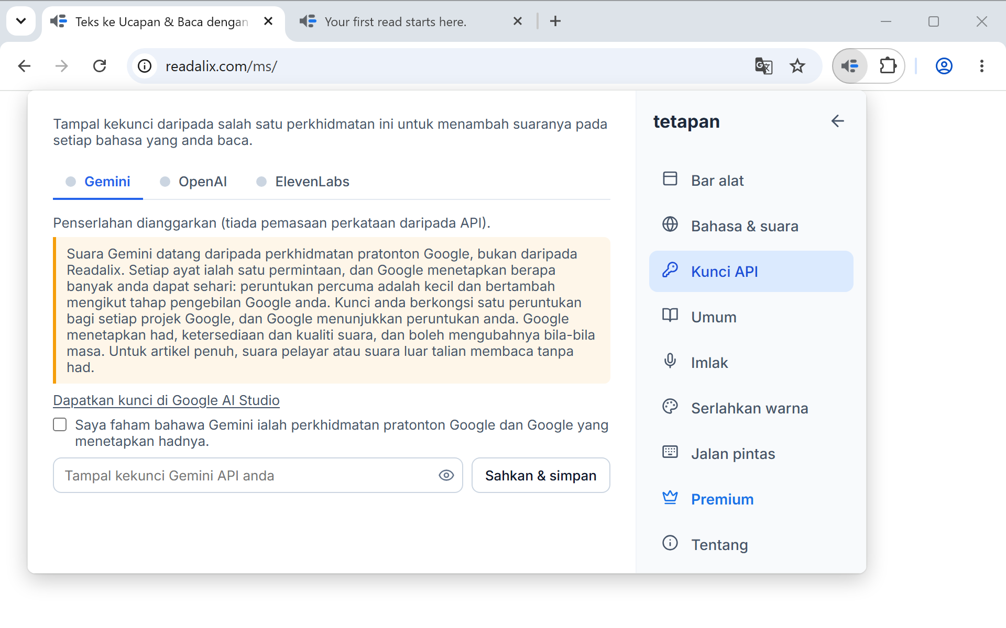Select the Kunci API key section
1006x628 pixels.
pyautogui.click(x=751, y=272)
